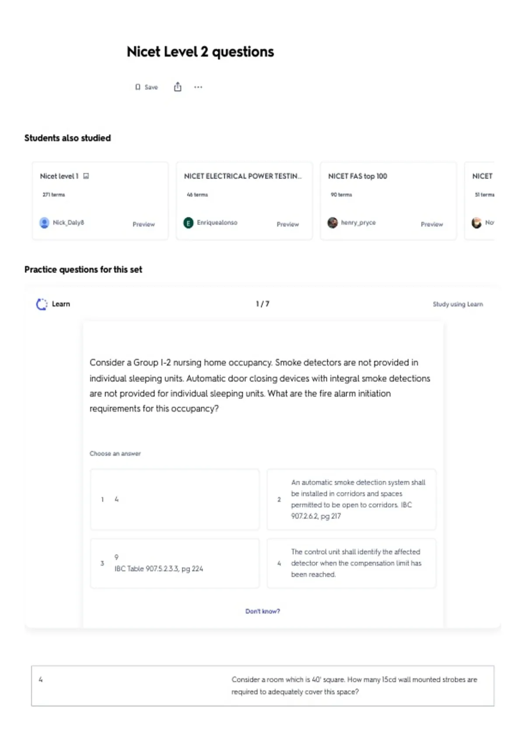Preview the Nicet level 1 set

coord(143,224)
